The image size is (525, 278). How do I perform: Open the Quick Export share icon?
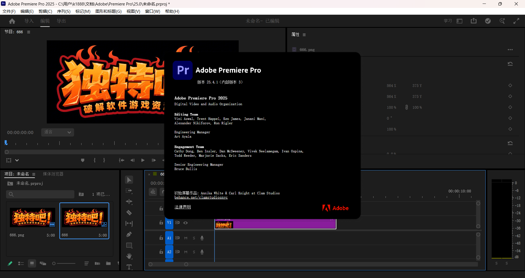474,21
